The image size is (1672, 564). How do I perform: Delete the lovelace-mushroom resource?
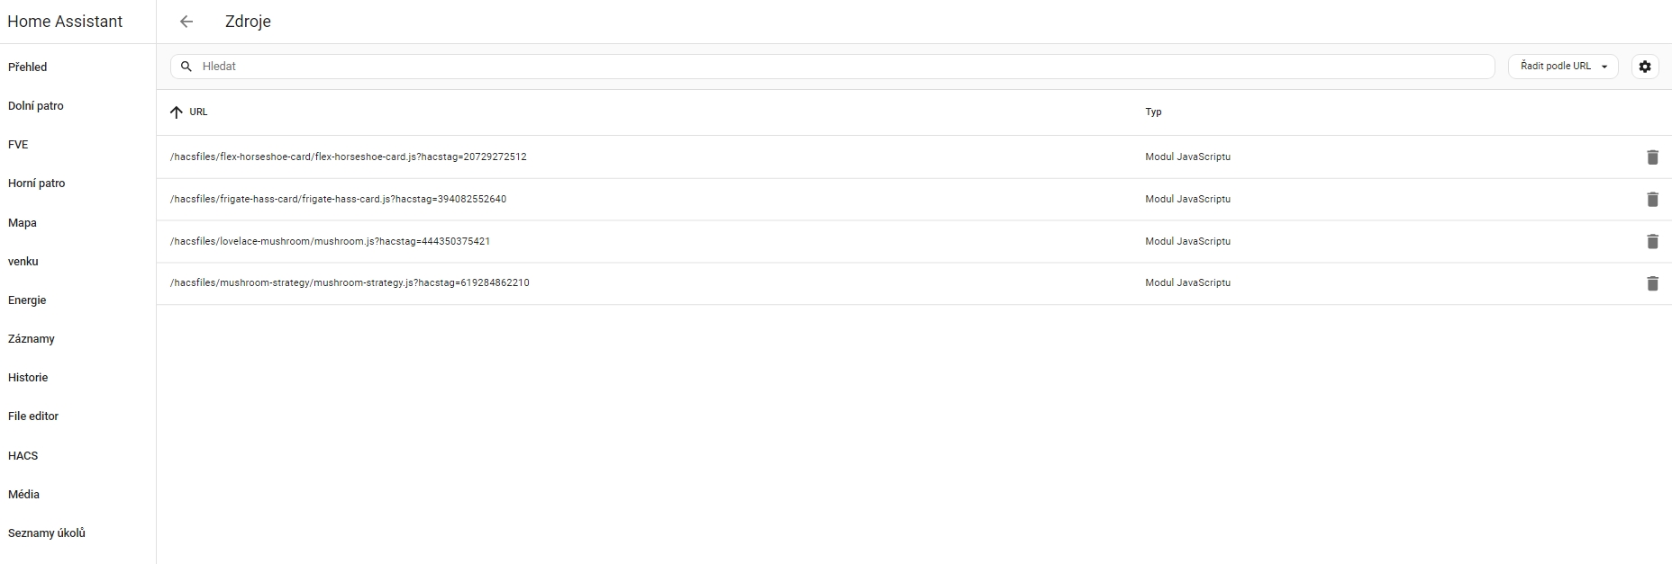1652,241
